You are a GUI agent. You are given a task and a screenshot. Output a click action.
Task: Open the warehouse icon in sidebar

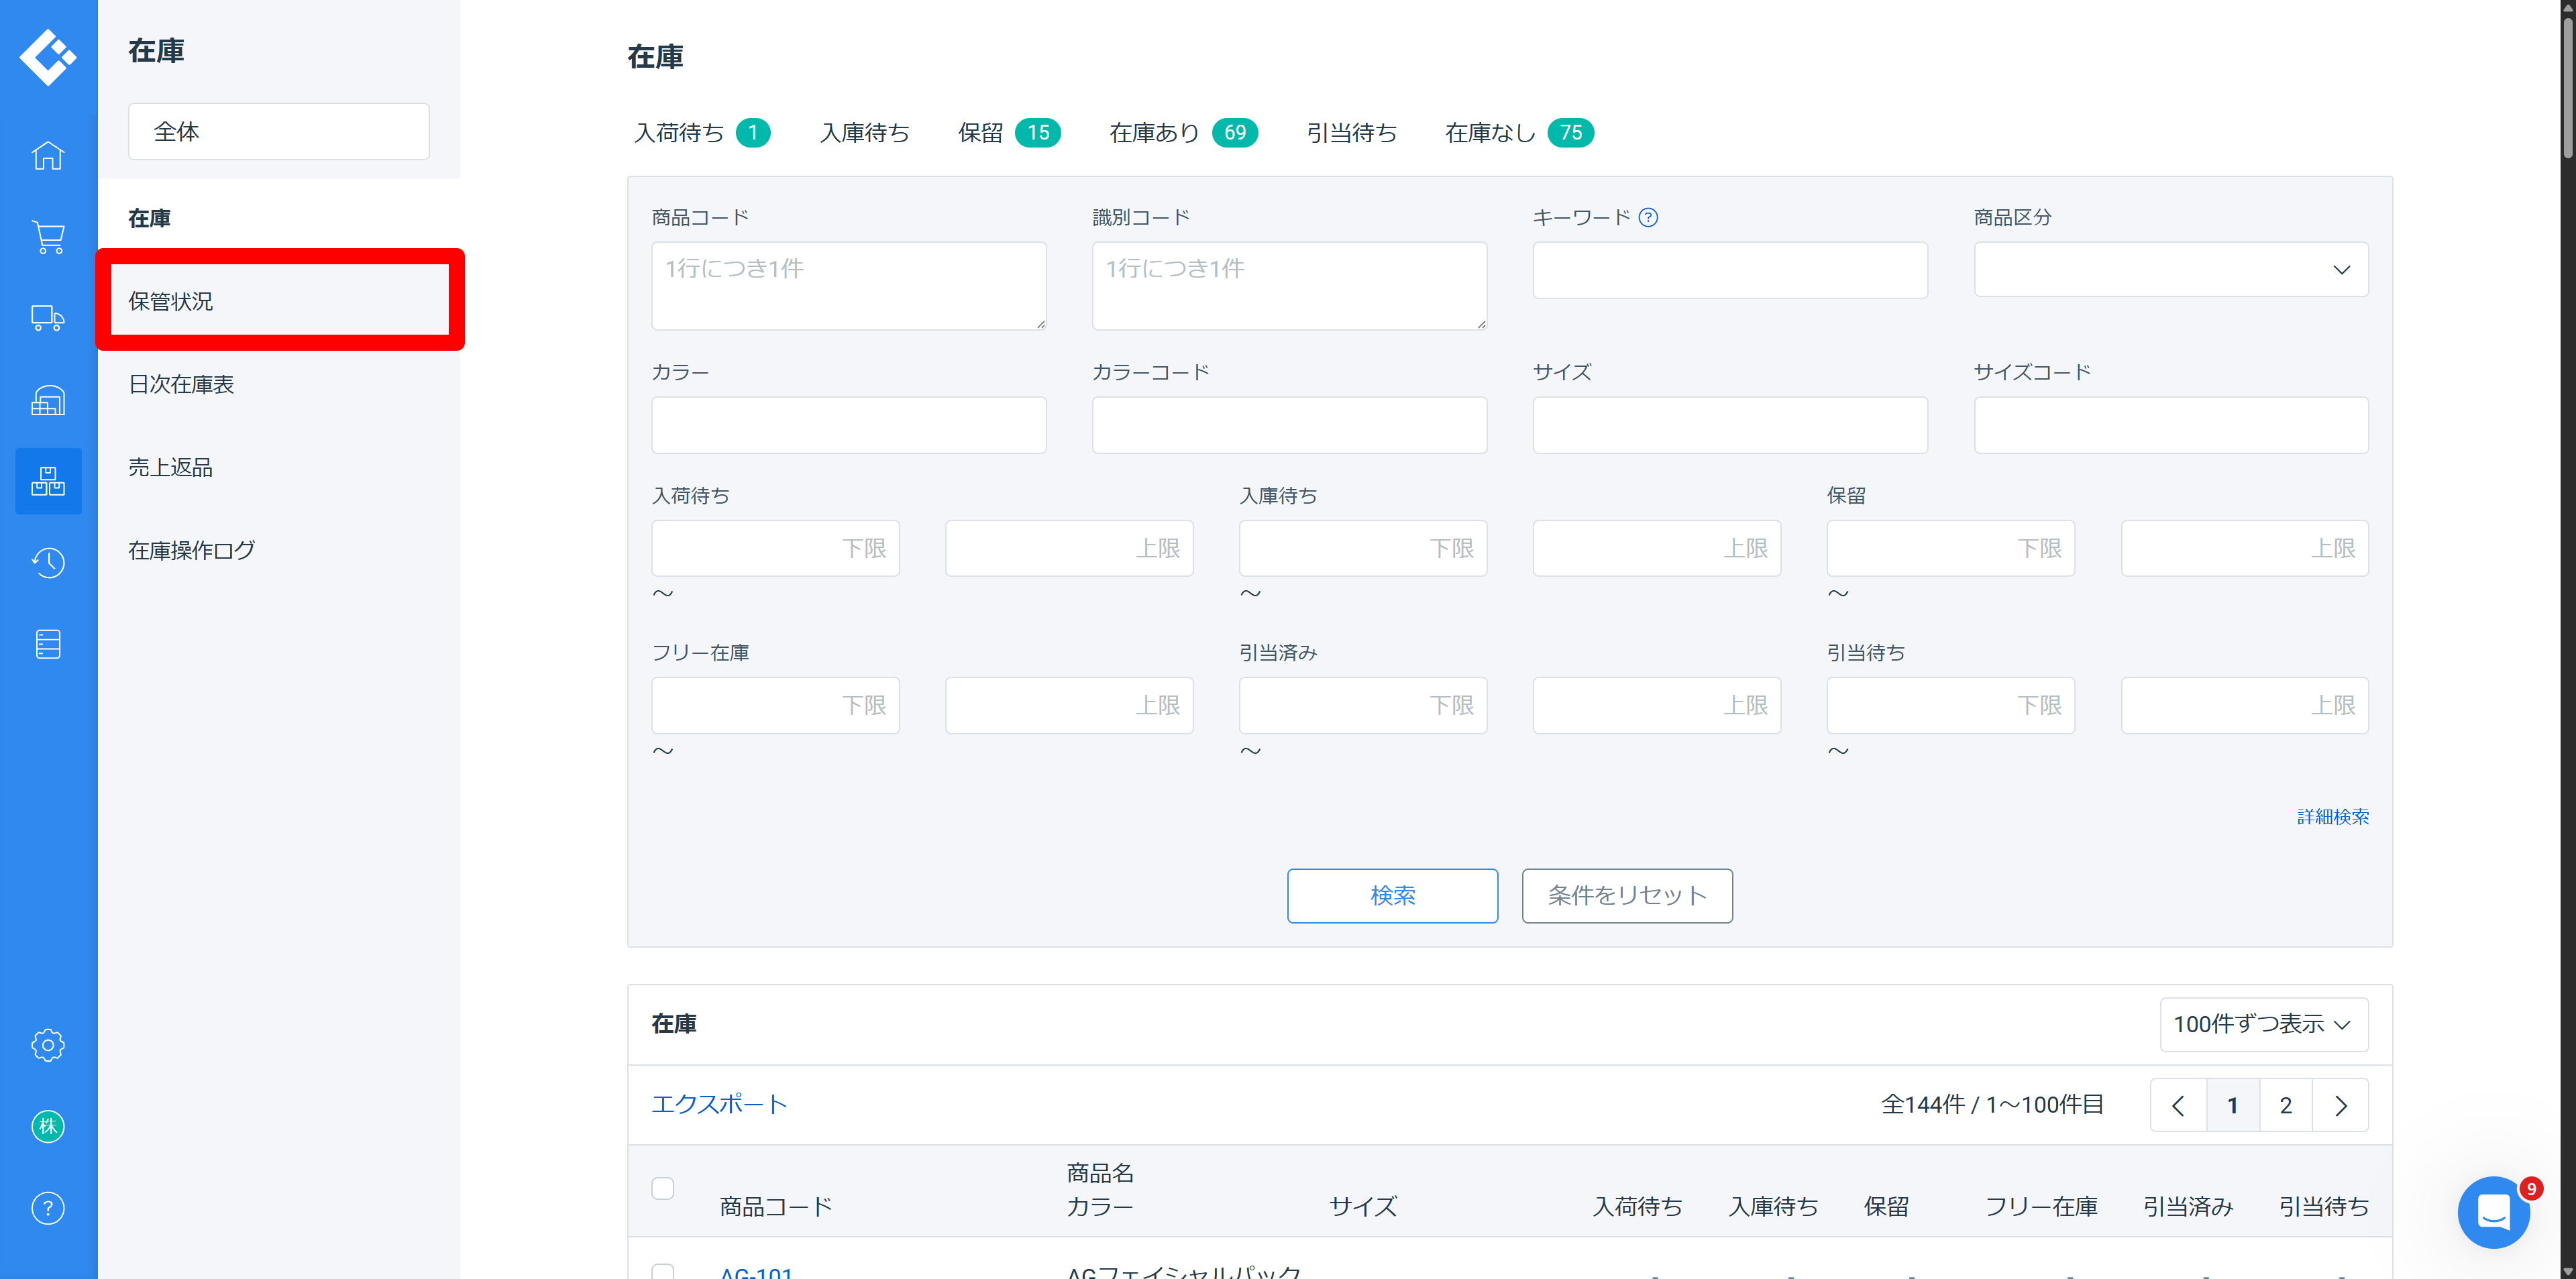48,400
